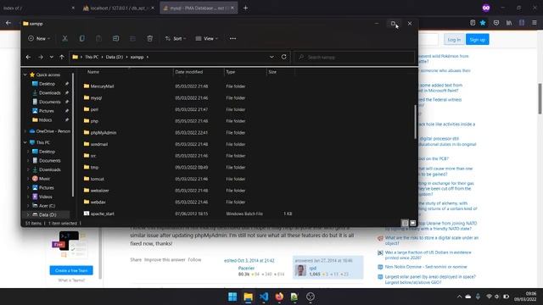The height and width of the screenshot is (305, 543).
Task: Collapse the Quick access tree node
Action: tap(25, 75)
